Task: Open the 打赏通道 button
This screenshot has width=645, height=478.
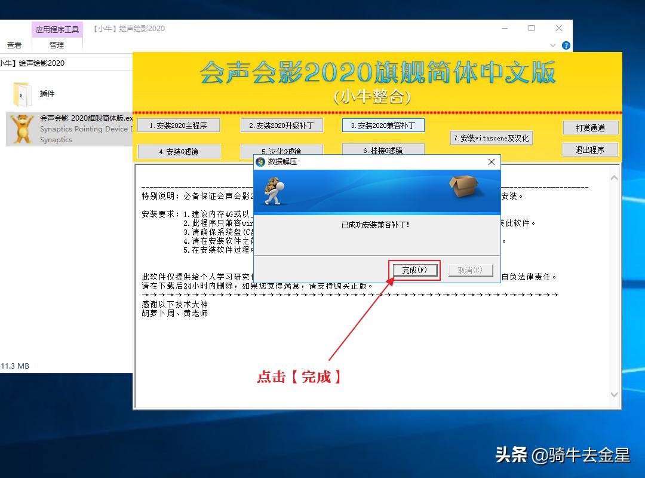Action: (x=591, y=127)
